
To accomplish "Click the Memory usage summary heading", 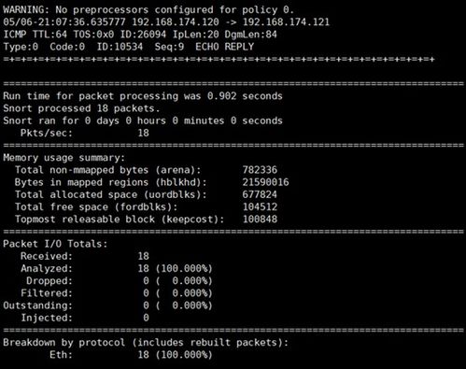I will tap(64, 158).
